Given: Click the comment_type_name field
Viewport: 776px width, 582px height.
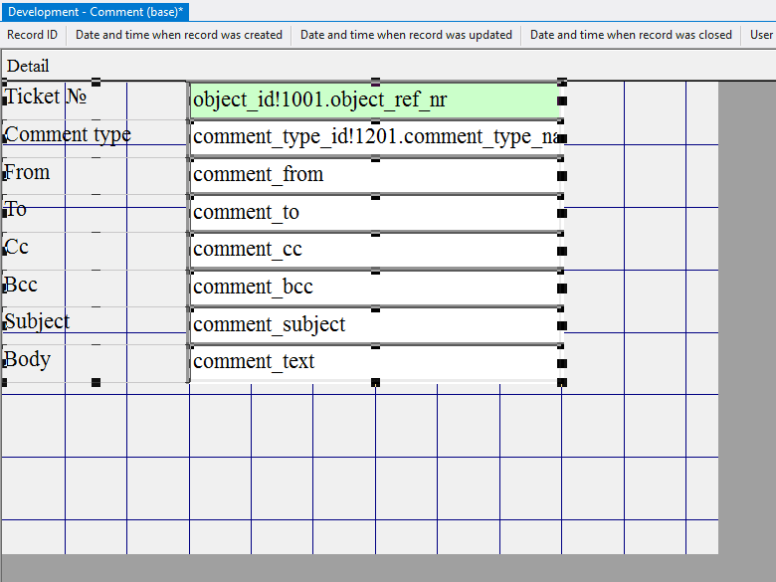Looking at the screenshot, I should pyautogui.click(x=374, y=137).
